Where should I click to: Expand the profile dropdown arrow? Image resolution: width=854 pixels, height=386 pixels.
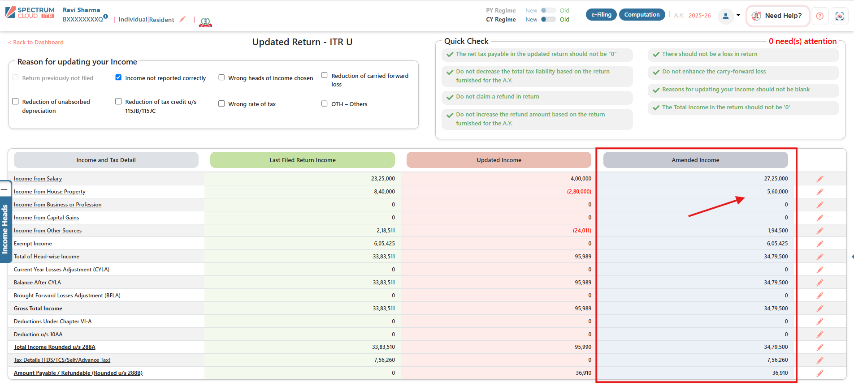[x=738, y=15]
